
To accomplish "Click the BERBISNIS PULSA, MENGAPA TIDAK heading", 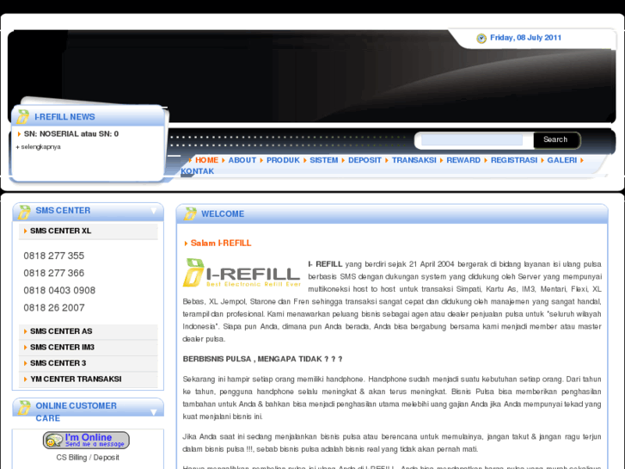I will coord(262,359).
